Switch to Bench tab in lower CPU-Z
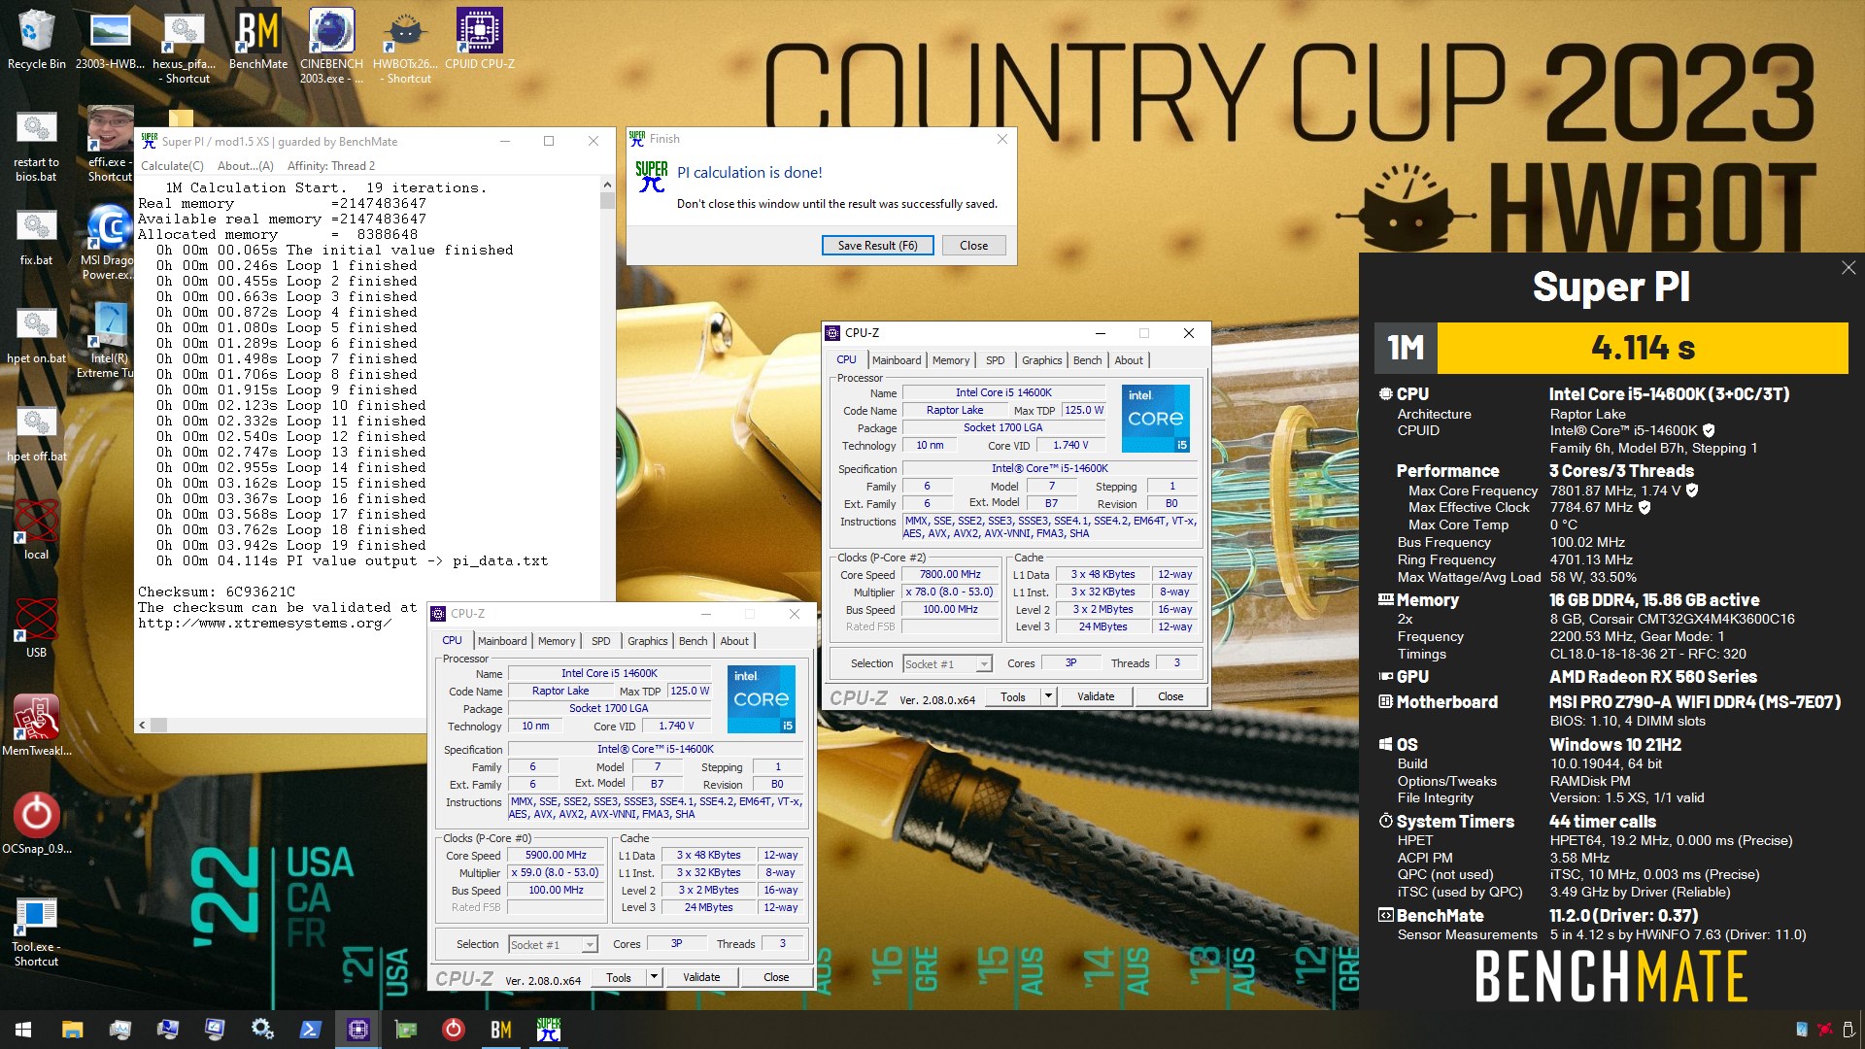1865x1049 pixels. pos(693,641)
